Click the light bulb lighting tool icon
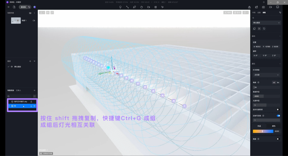Viewport: 288px width, 156px height. point(120,7)
